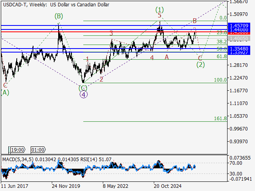Click the 11 Jun 2017 date label
This screenshot has width=255, height=191.
point(15,186)
